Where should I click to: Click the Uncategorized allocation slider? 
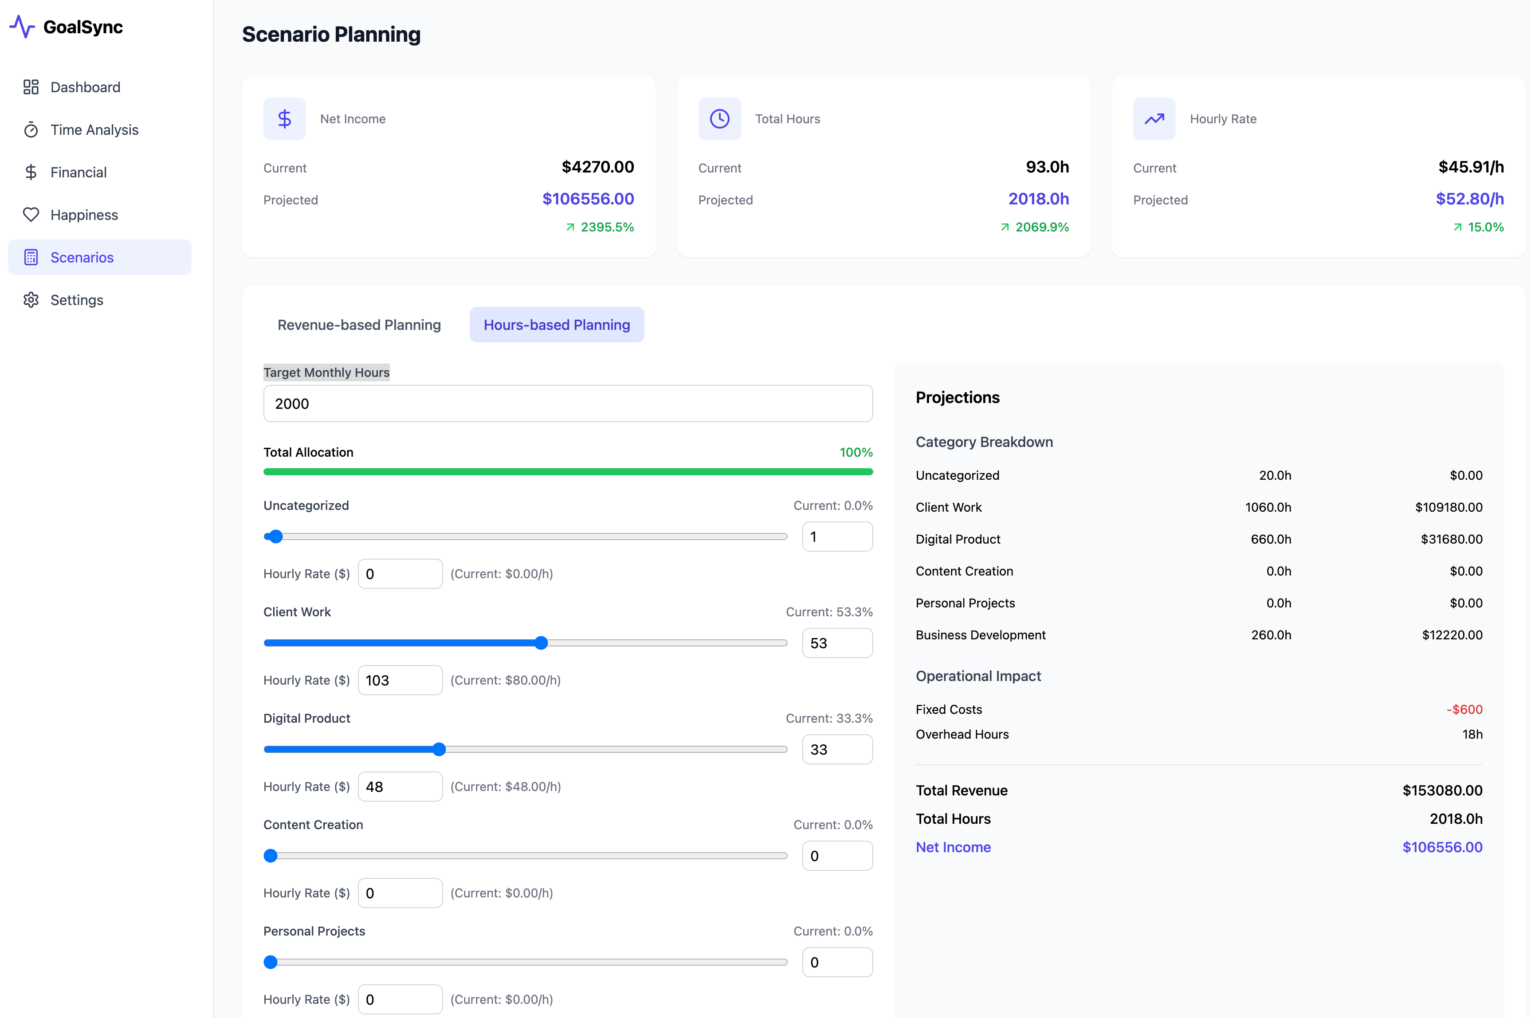point(275,536)
